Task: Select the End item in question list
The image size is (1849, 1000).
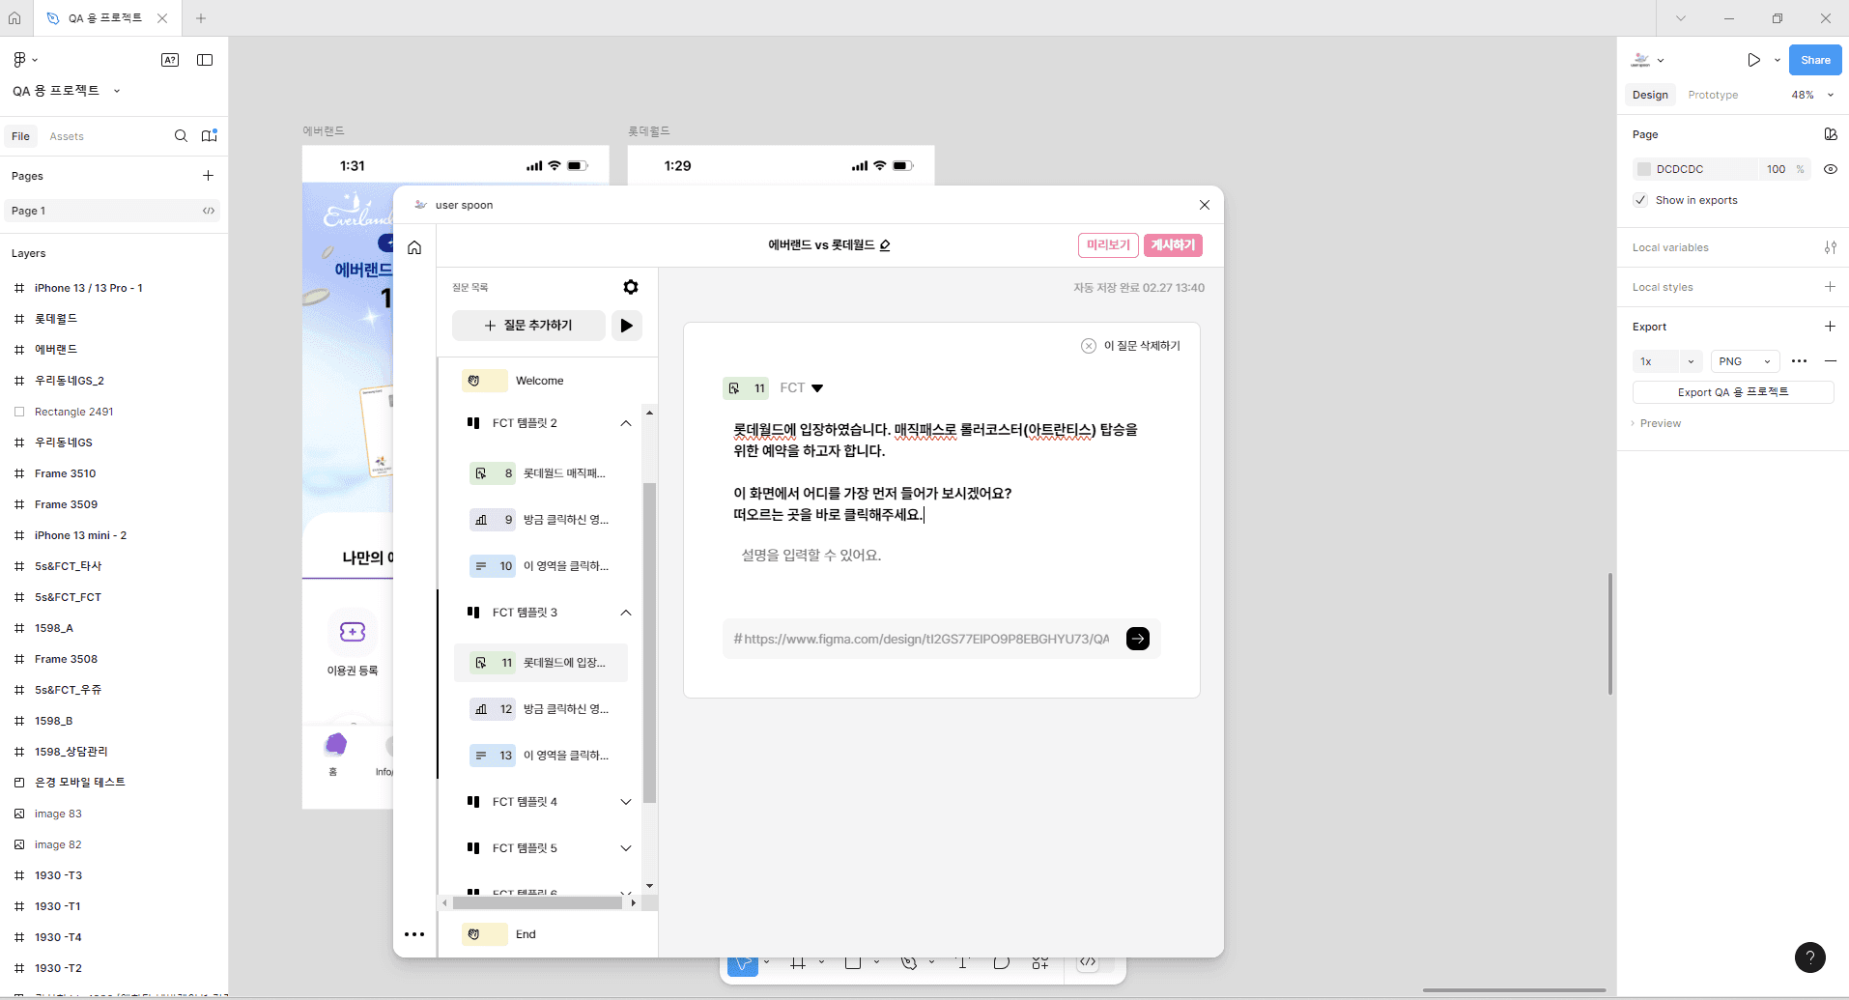Action: point(526,934)
